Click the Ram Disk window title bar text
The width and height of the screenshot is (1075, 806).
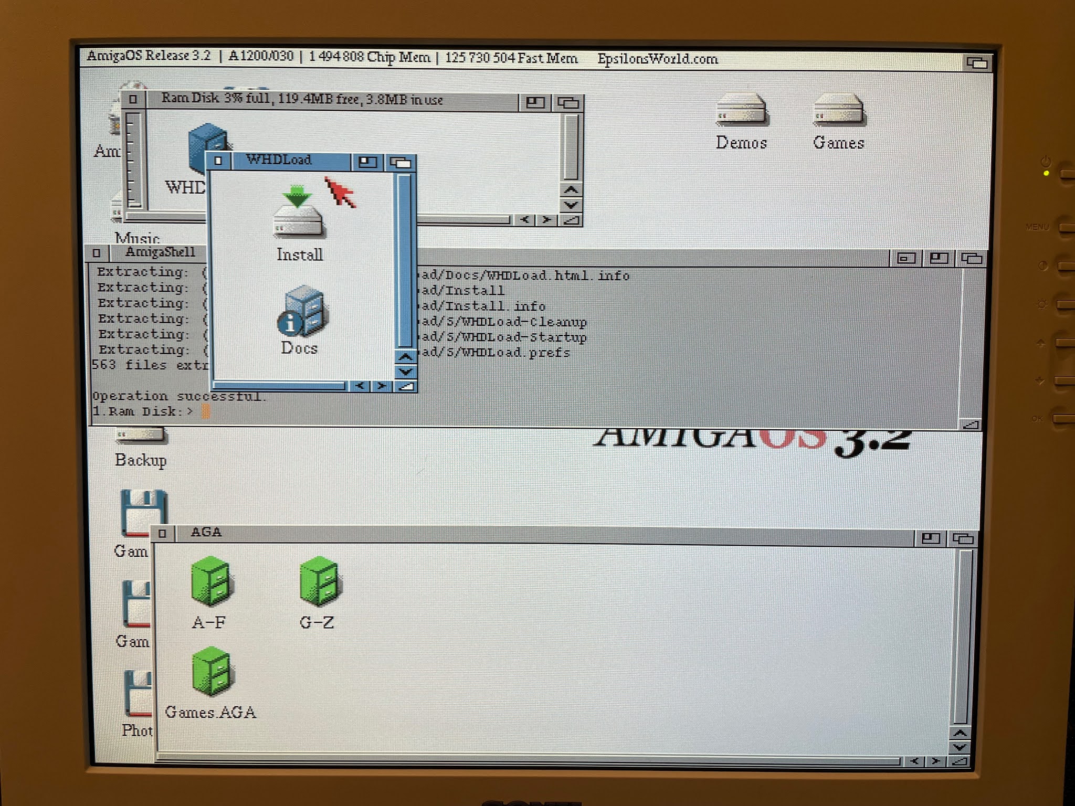point(302,99)
